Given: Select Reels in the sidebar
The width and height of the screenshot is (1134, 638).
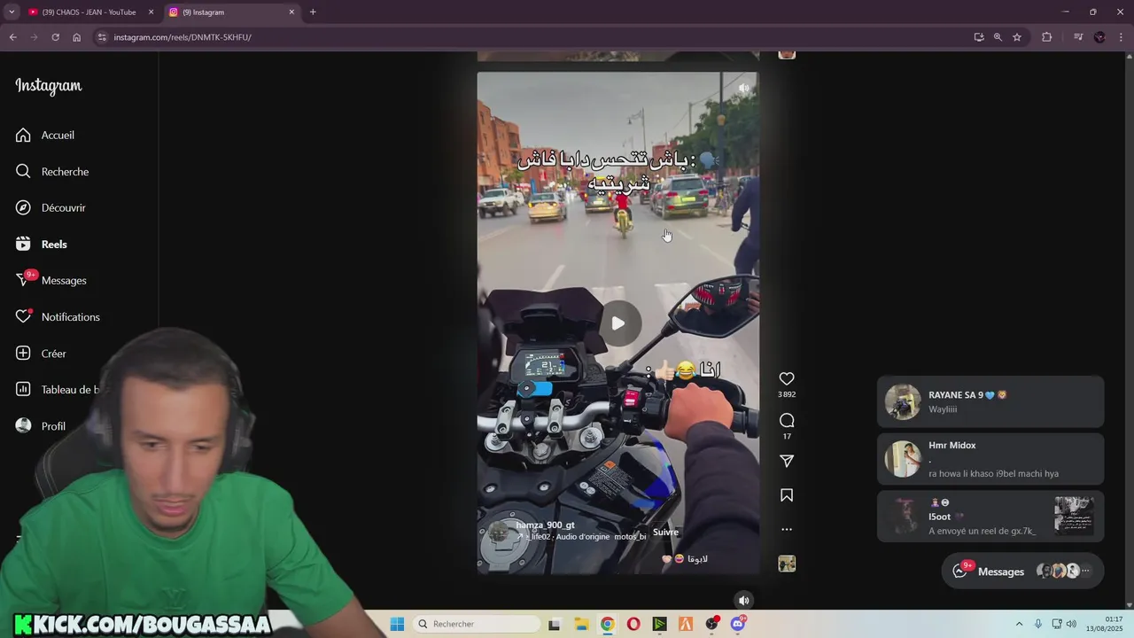Looking at the screenshot, I should coord(54,244).
